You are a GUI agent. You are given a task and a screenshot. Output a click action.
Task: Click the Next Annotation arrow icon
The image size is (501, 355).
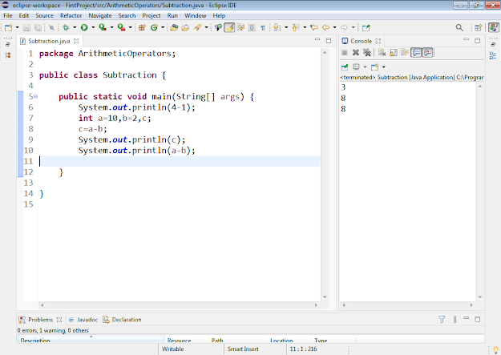(x=277, y=28)
